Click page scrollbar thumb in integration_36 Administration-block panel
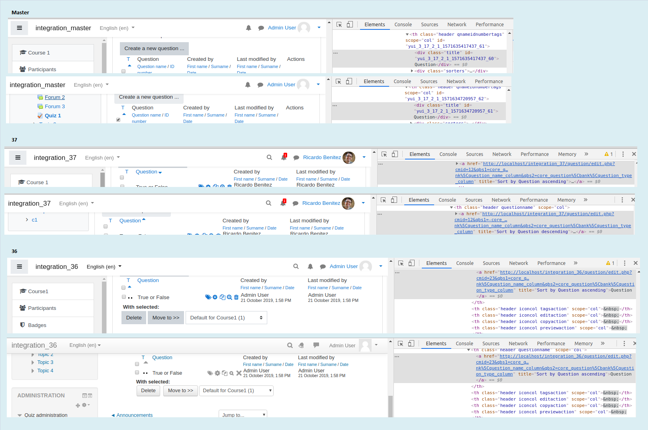Screen dimensions: 648x430 click(390, 407)
